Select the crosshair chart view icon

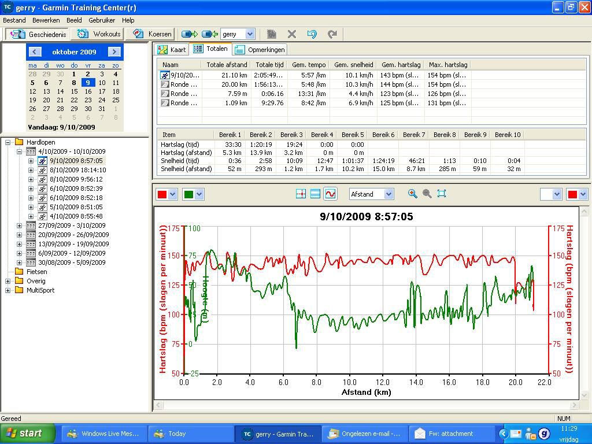(x=301, y=194)
